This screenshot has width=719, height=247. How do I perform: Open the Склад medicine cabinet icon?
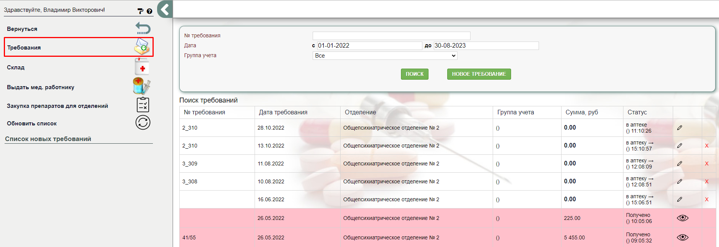(142, 67)
